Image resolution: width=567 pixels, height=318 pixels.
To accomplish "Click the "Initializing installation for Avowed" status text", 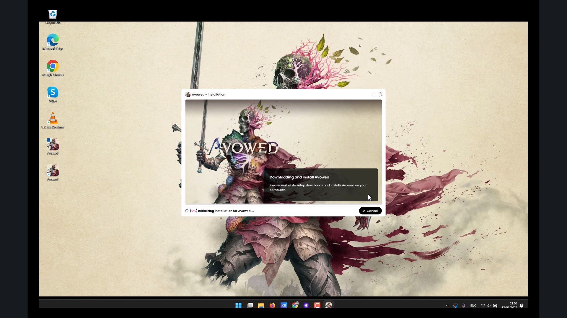I will tap(224, 211).
